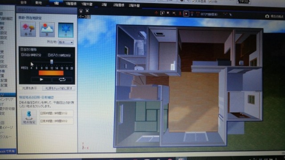Click the first hourglass icon above パース図
285x160 pixels.
(81, 11)
